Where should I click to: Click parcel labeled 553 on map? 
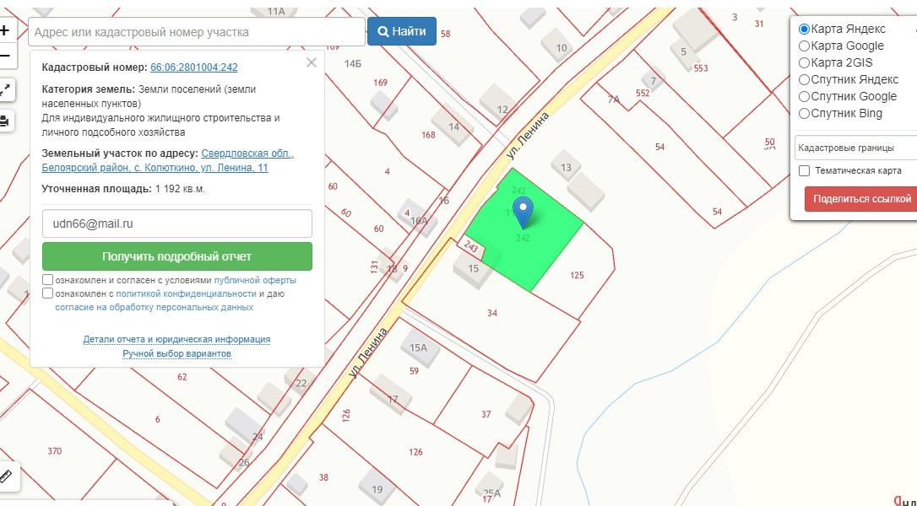click(701, 68)
